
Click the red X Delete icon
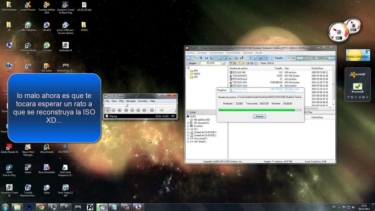(x=234, y=63)
